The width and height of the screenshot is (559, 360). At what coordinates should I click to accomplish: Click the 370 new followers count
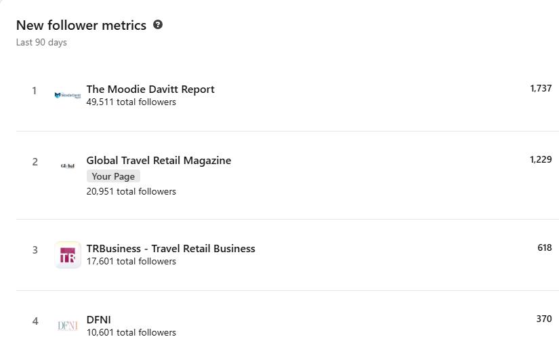(544, 319)
